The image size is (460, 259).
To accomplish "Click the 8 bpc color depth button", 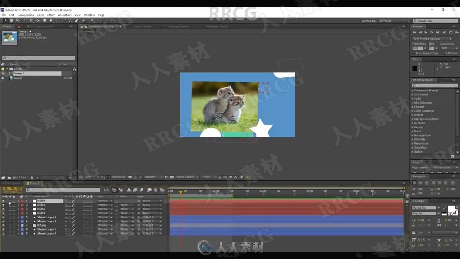I will (x=22, y=178).
